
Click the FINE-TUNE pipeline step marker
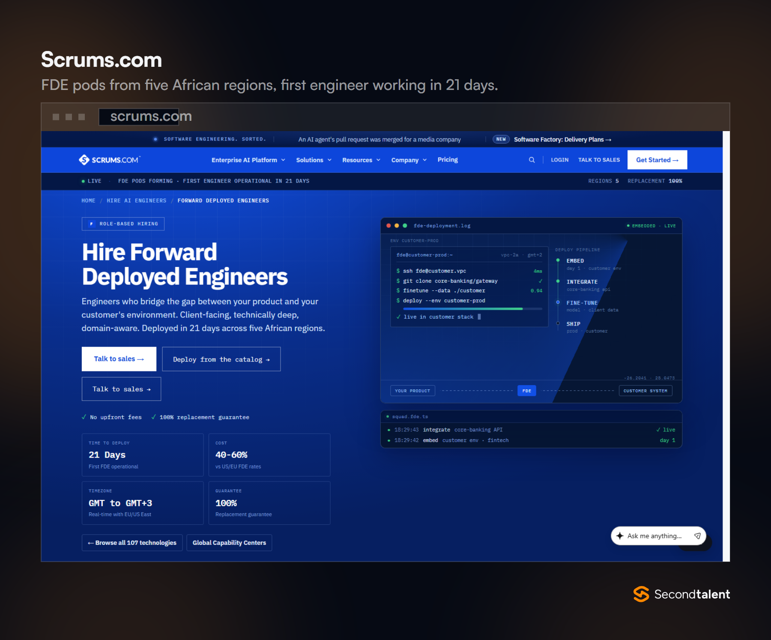click(558, 302)
